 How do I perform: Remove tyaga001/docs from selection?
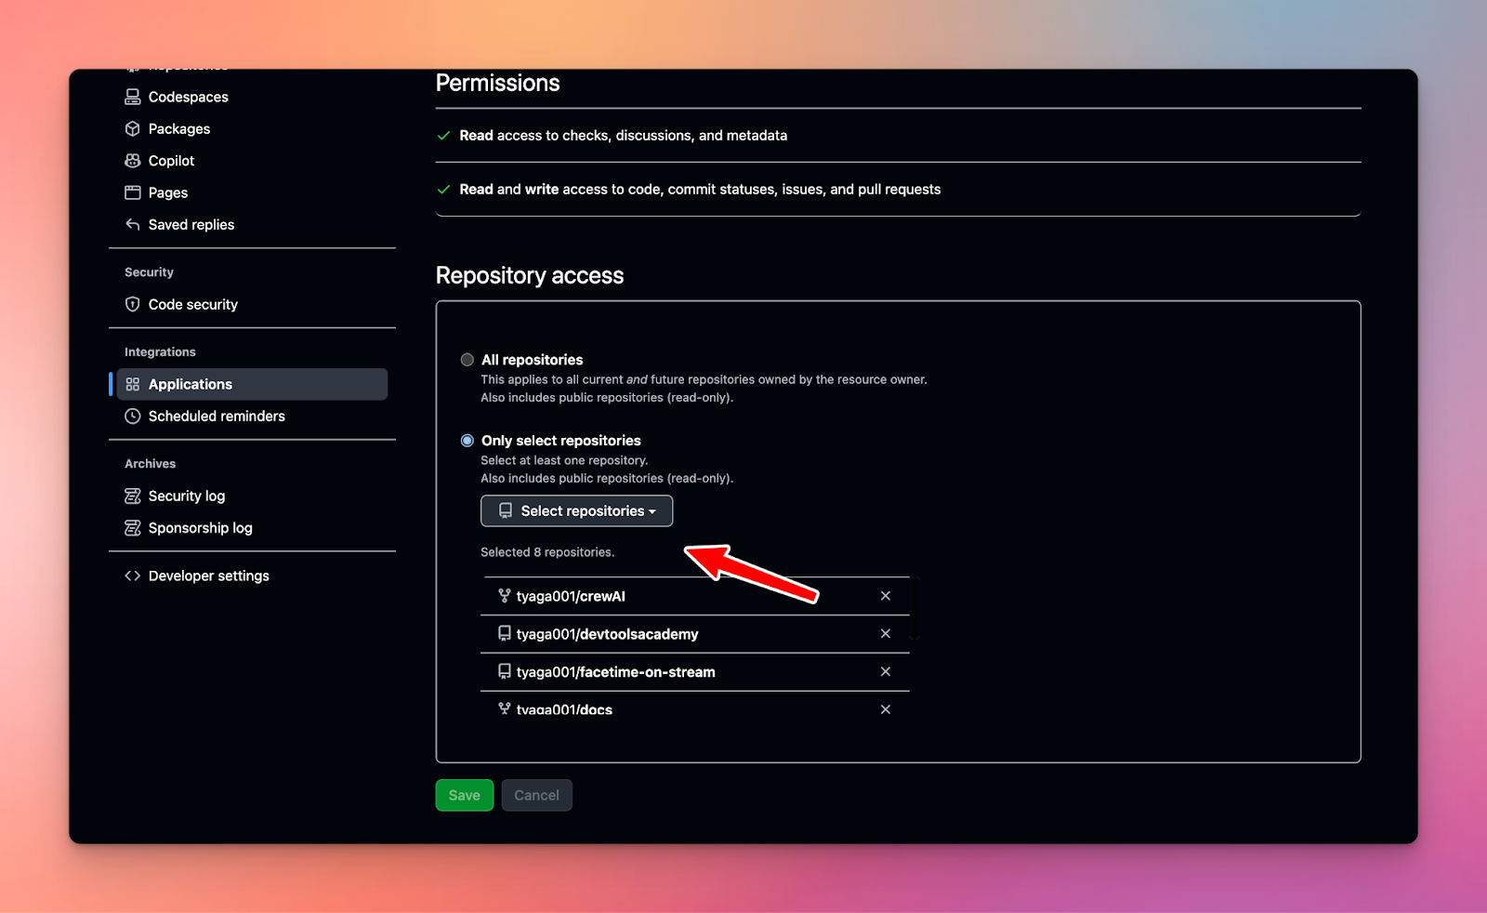click(x=886, y=709)
